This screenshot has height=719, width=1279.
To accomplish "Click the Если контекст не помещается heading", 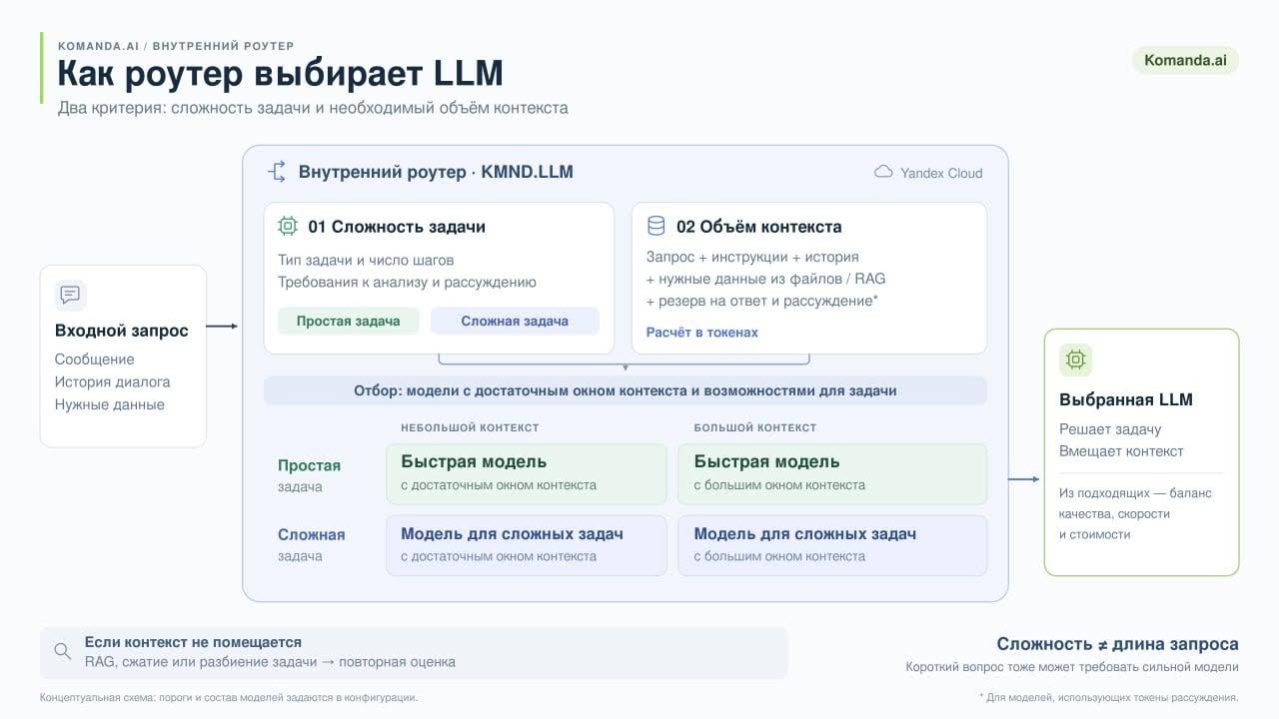I will pyautogui.click(x=193, y=642).
